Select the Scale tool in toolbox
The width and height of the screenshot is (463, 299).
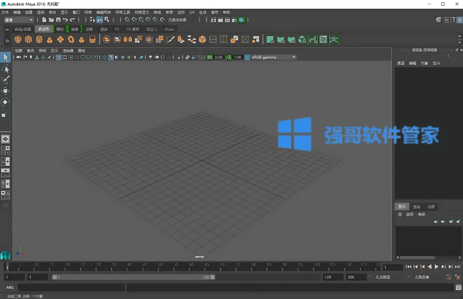(x=6, y=113)
